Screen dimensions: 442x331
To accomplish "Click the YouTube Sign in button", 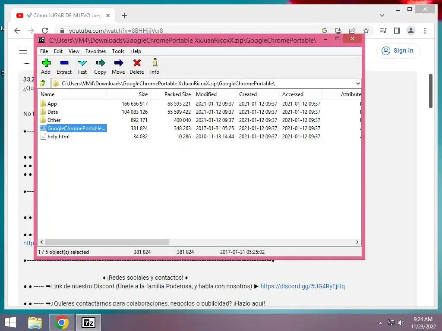I will (x=398, y=51).
